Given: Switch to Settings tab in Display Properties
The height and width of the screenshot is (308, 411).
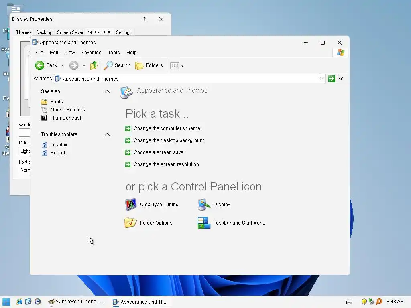Looking at the screenshot, I should (124, 32).
